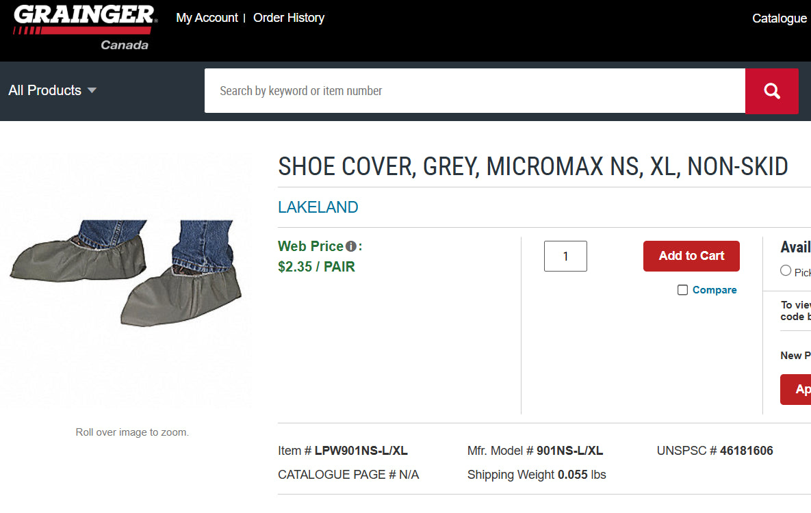Screen dimensions: 811x513
Task: Click the grey shoe cover product image
Action: tap(127, 272)
